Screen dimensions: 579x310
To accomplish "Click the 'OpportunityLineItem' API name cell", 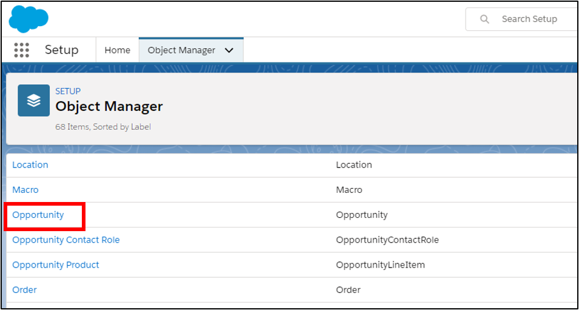I will [x=380, y=265].
